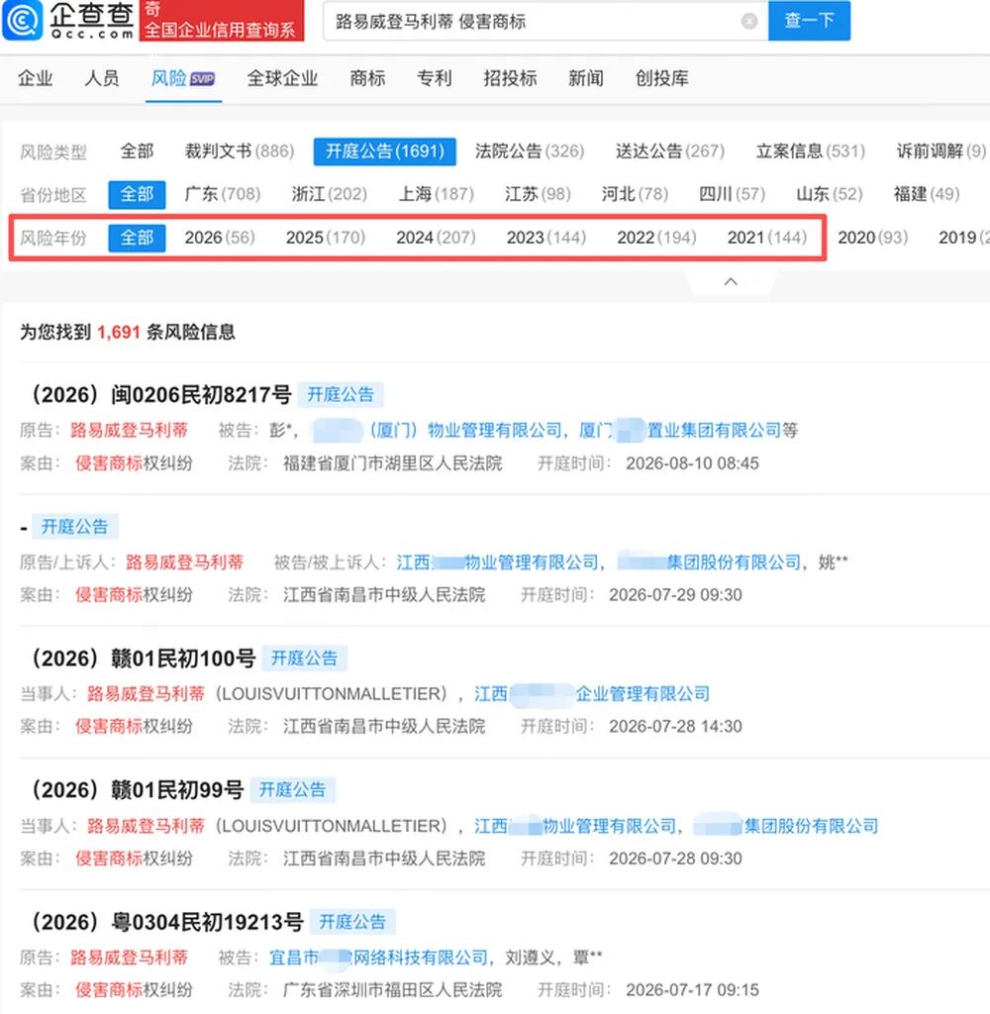The image size is (990, 1014).
Task: Select 全部 in risk year filter
Action: pos(137,238)
